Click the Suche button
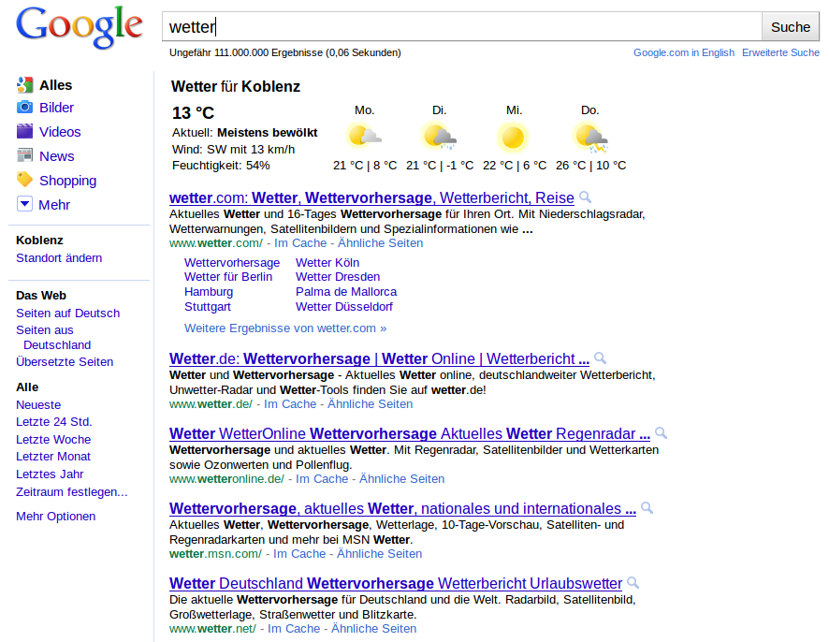Image resolution: width=829 pixels, height=642 pixels. click(791, 27)
